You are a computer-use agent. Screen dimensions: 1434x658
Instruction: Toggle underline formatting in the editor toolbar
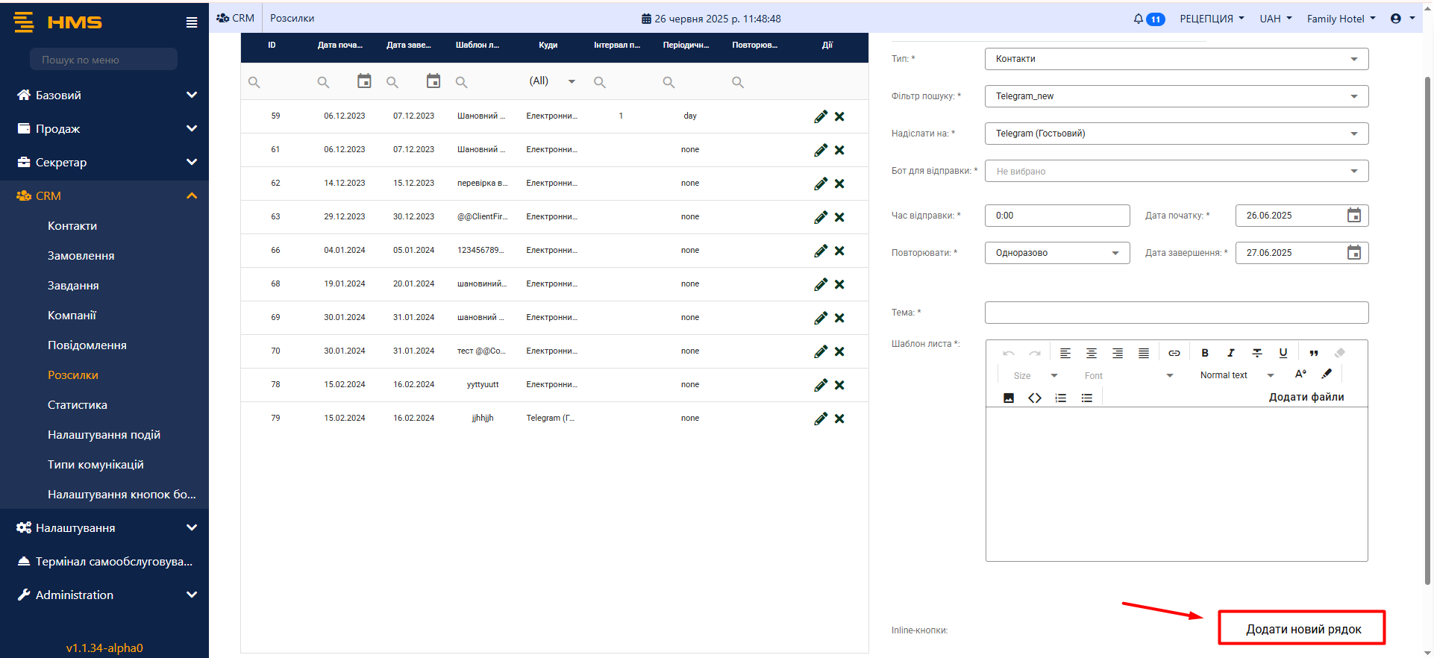click(1283, 353)
